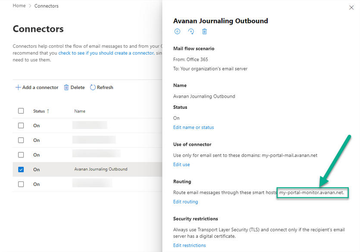The height and width of the screenshot is (252, 360).
Task: Select the Avanan Journaling Outbound row name
Action: [x=101, y=169]
